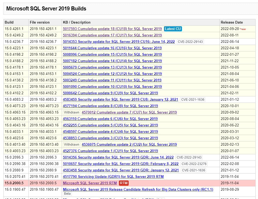Screen dimensions: 258x199
Task: Open 5014353 Security update CU16 link
Action: click(x=119, y=42)
